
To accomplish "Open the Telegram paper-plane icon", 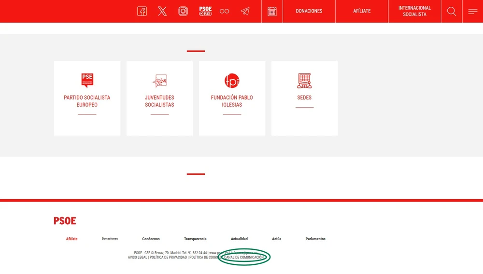I will coord(245,12).
